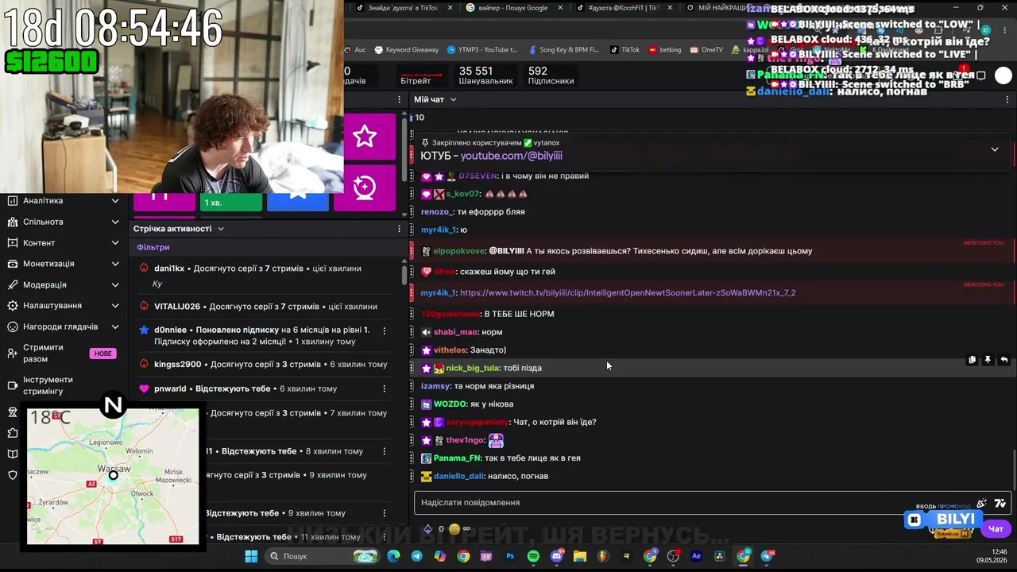Open options for d0nnlee resubscription event
This screenshot has height=572, width=1017.
tap(385, 330)
